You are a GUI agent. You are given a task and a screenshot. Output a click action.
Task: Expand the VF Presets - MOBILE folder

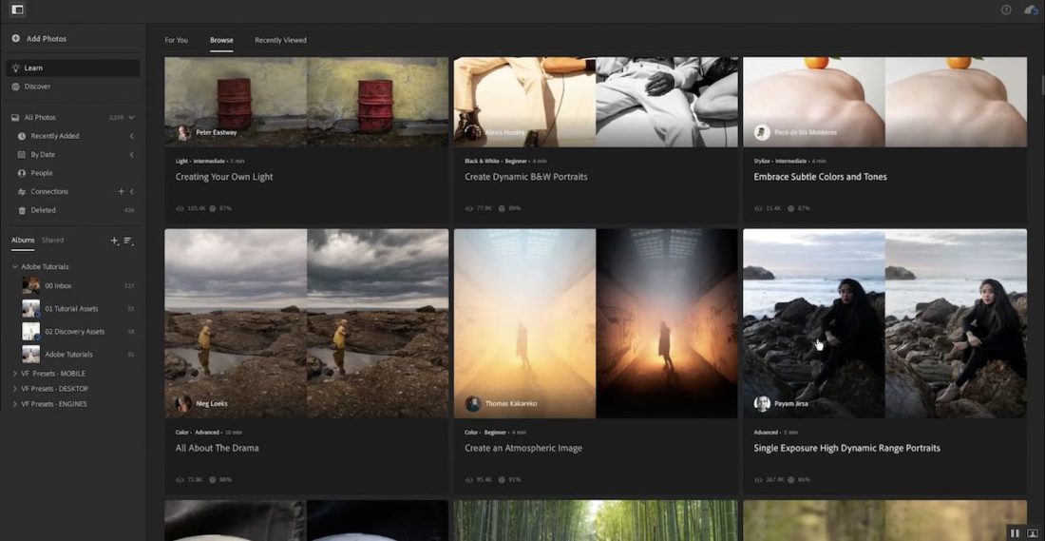[15, 374]
